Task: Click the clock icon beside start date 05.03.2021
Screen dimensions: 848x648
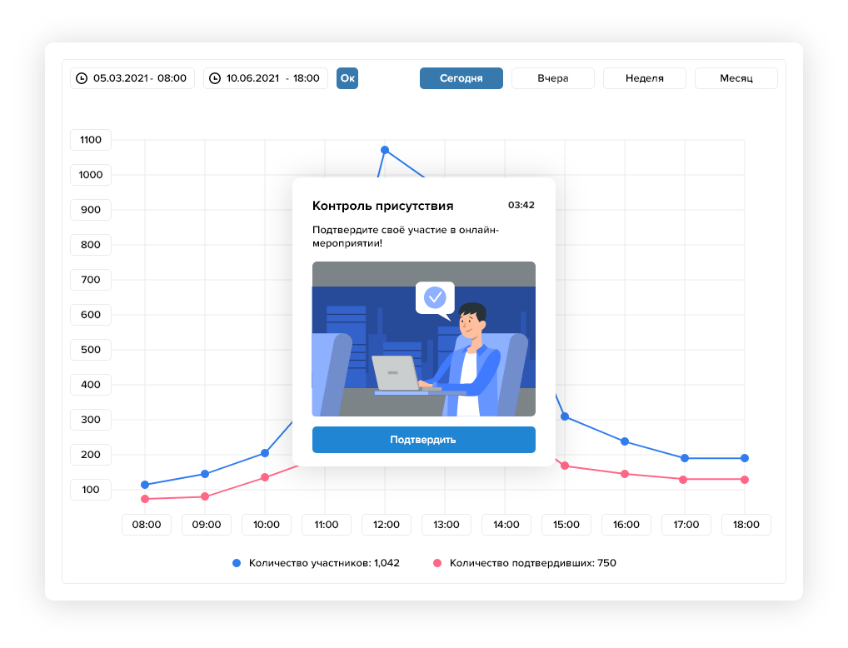Action: [82, 78]
